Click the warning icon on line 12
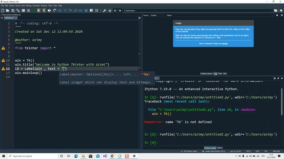This screenshot has height=159, width=284. click(x=3, y=69)
